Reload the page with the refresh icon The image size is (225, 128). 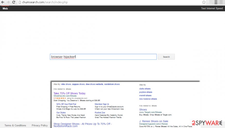(14, 2)
